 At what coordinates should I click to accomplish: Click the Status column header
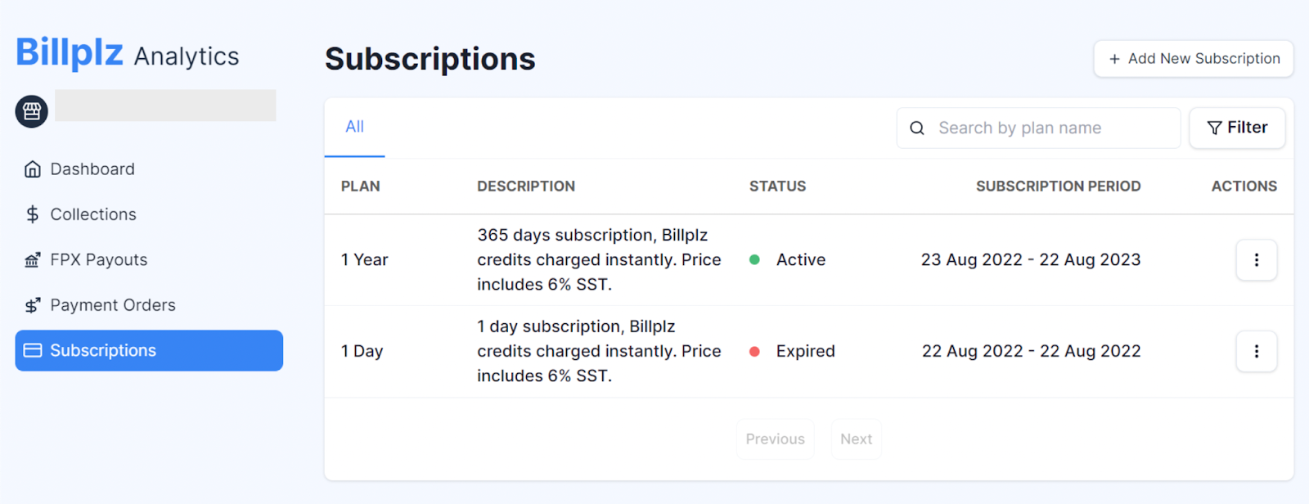pyautogui.click(x=777, y=187)
